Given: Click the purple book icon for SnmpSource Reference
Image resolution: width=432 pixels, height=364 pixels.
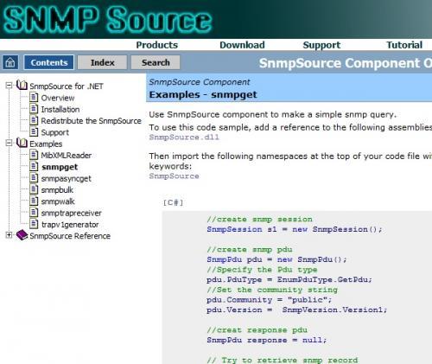Looking at the screenshot, I should (22, 235).
